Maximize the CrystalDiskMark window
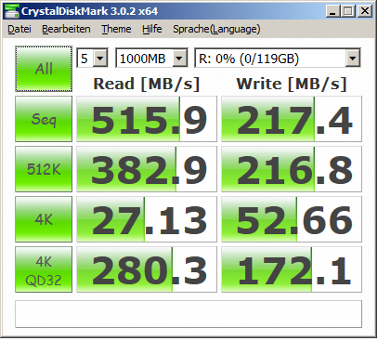The height and width of the screenshot is (341, 378). [x=348, y=11]
